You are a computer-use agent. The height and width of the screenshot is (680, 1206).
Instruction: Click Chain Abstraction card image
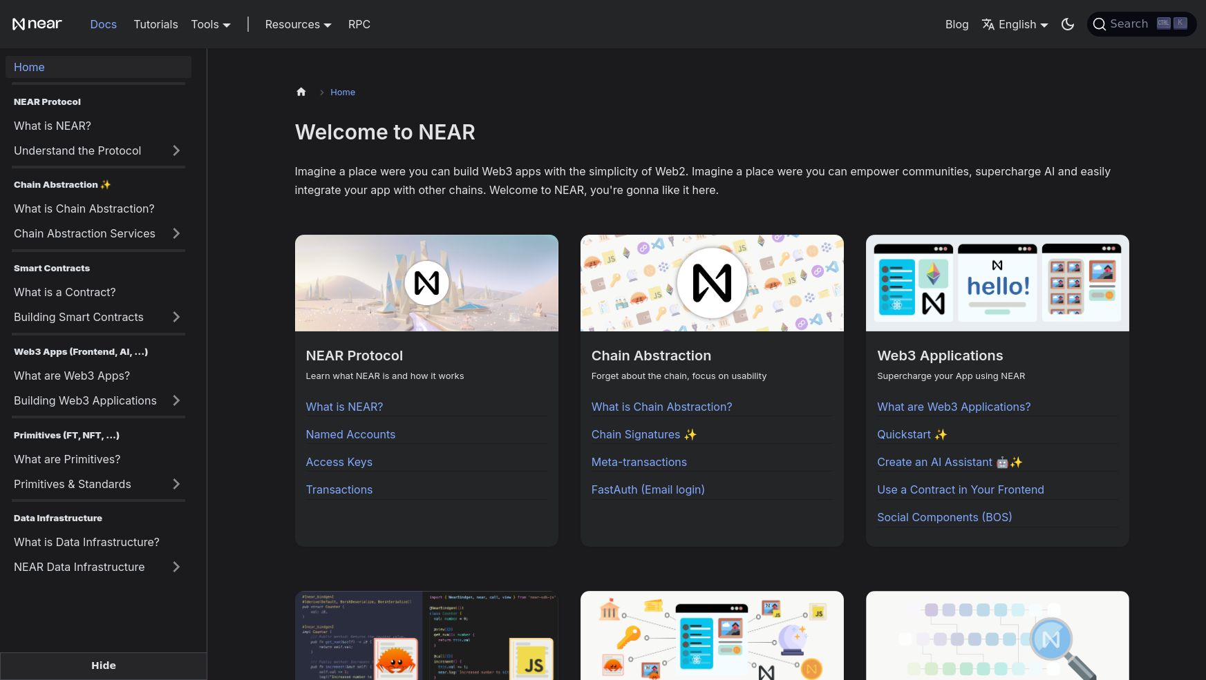pyautogui.click(x=712, y=283)
